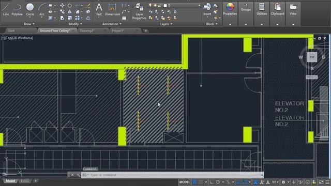Expand the Layers panel dropdown
This screenshot has width=331, height=186.
tap(166, 24)
